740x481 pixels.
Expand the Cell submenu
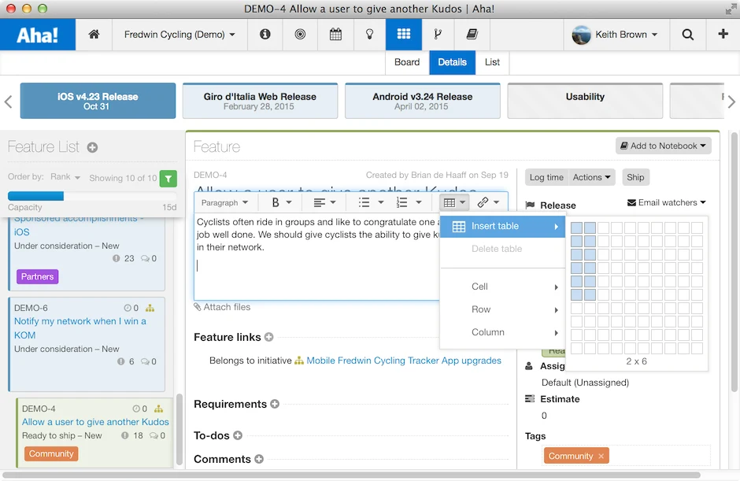click(502, 287)
